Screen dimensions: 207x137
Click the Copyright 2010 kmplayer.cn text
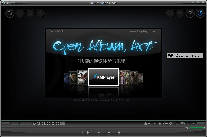102,100
